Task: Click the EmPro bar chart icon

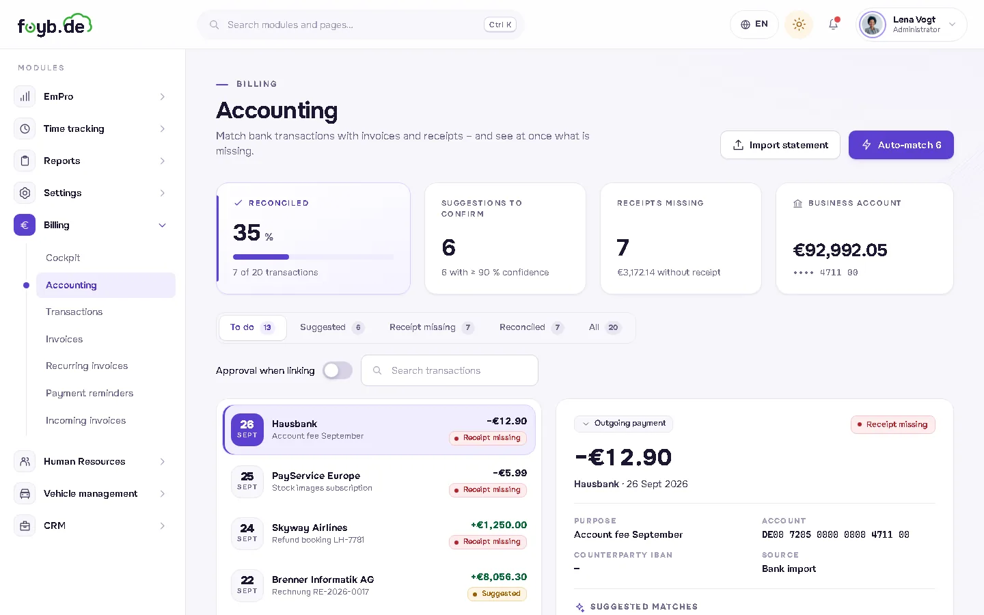Action: point(25,96)
